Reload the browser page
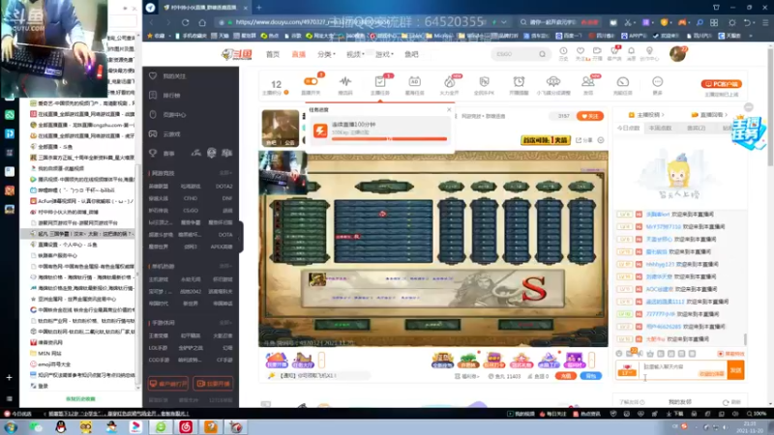774x435 pixels. click(185, 22)
